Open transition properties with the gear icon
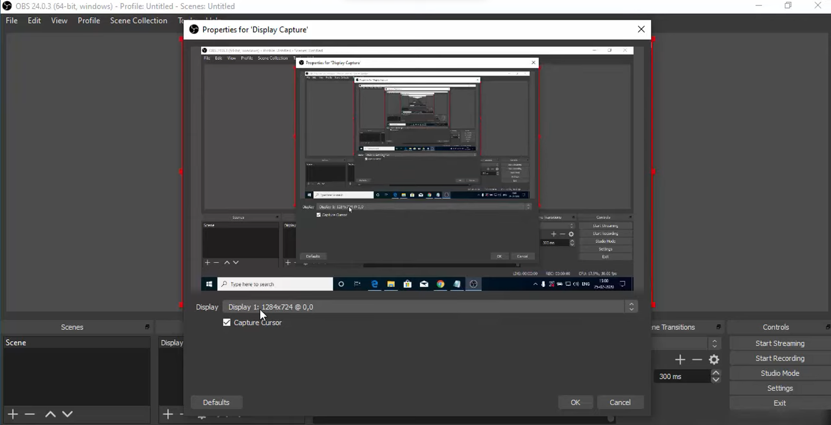Viewport: 831px width, 425px height. [x=713, y=360]
